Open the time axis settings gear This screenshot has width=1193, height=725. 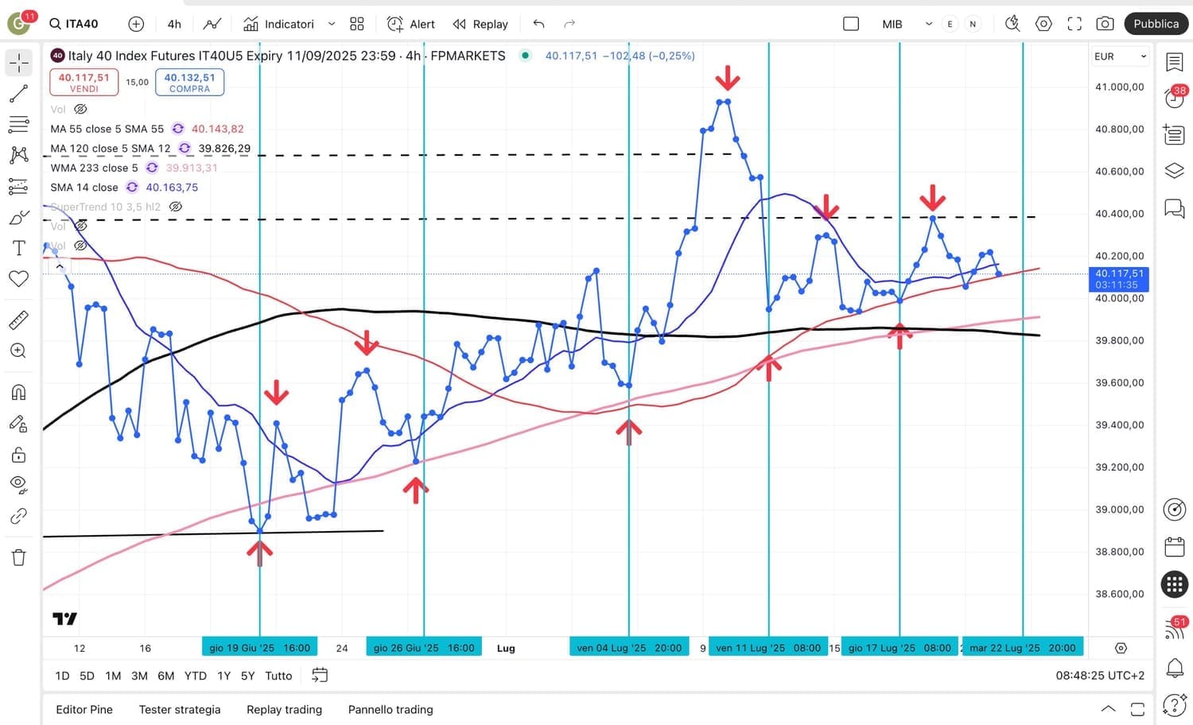pyautogui.click(x=1121, y=648)
